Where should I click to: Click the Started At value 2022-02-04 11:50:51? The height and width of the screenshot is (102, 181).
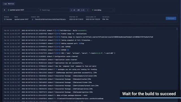[x=76, y=19]
